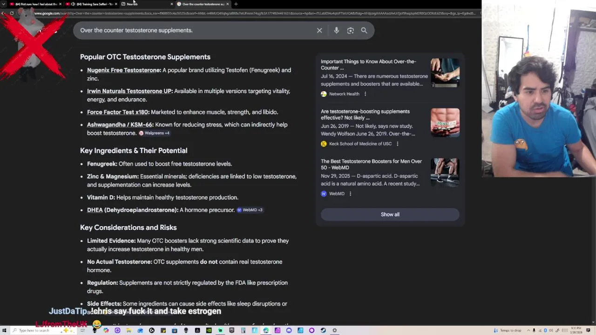Select 'Regulation:' risk text
This screenshot has width=596, height=335.
tap(102, 282)
